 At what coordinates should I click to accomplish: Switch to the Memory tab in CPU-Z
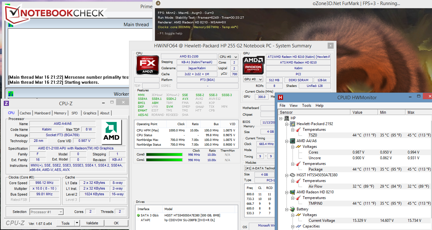(x=60, y=113)
